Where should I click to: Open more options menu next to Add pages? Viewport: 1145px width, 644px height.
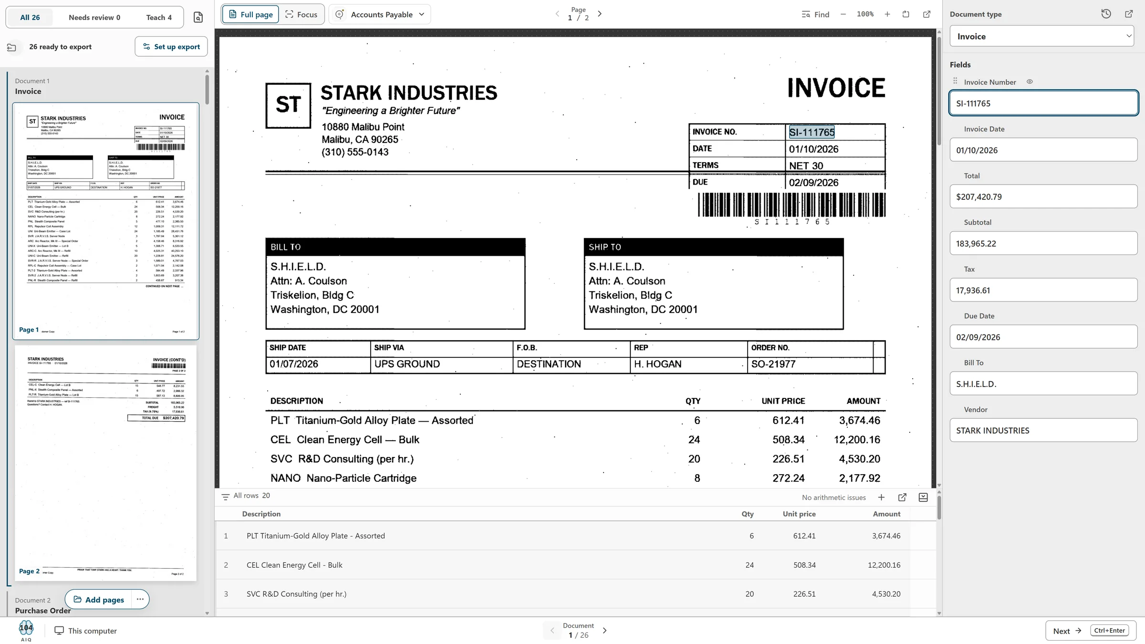click(140, 599)
